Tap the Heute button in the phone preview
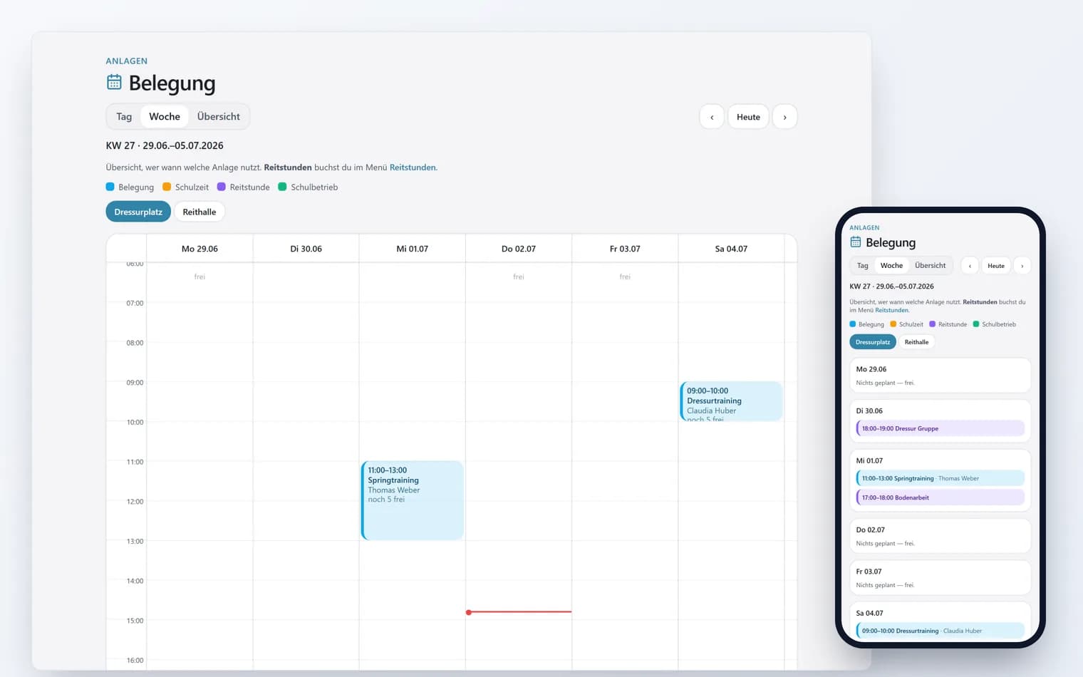 [x=996, y=266]
